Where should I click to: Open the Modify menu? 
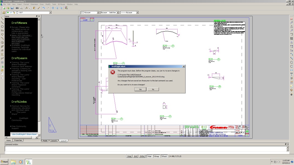click(48, 4)
